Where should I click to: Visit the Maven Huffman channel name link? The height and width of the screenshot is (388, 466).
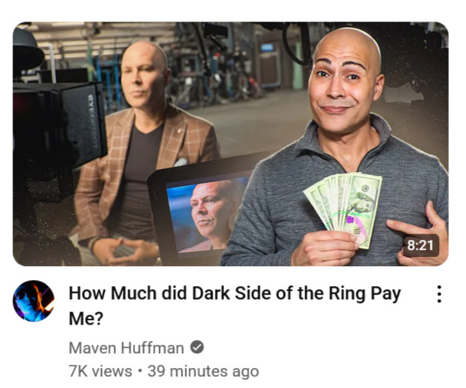(x=126, y=348)
